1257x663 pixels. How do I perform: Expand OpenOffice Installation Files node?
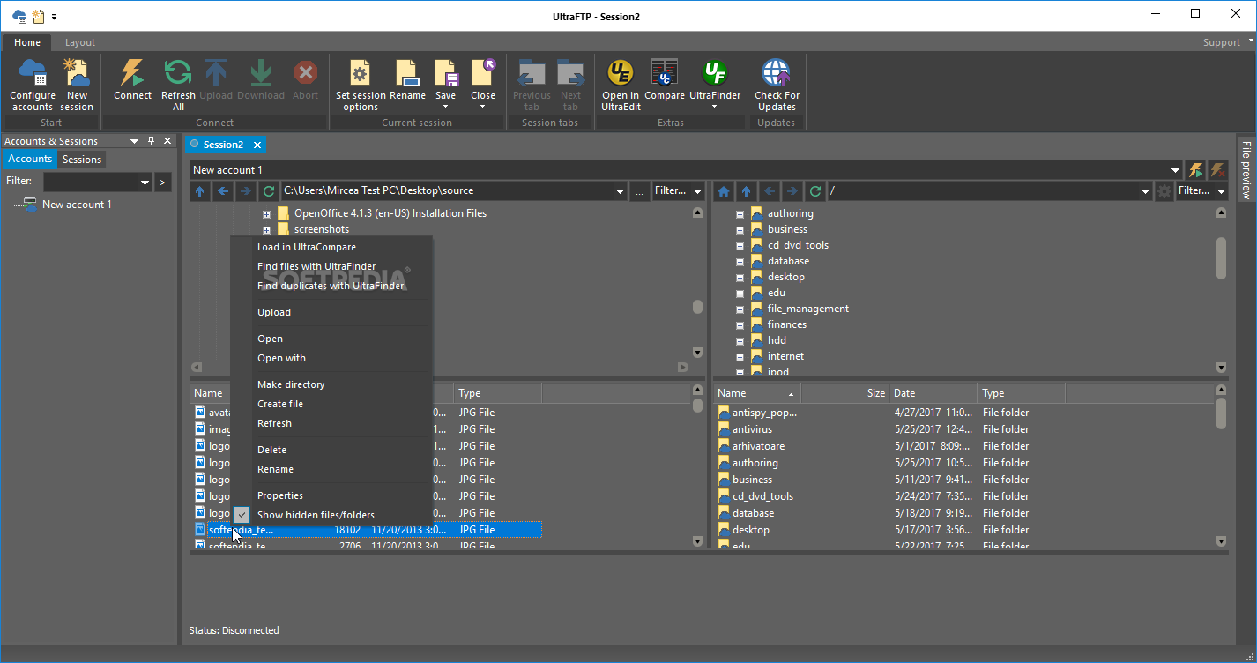pyautogui.click(x=266, y=214)
